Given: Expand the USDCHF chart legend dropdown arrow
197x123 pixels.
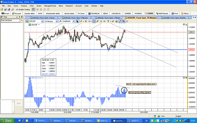Looking at the screenshot, I should click(39, 25).
